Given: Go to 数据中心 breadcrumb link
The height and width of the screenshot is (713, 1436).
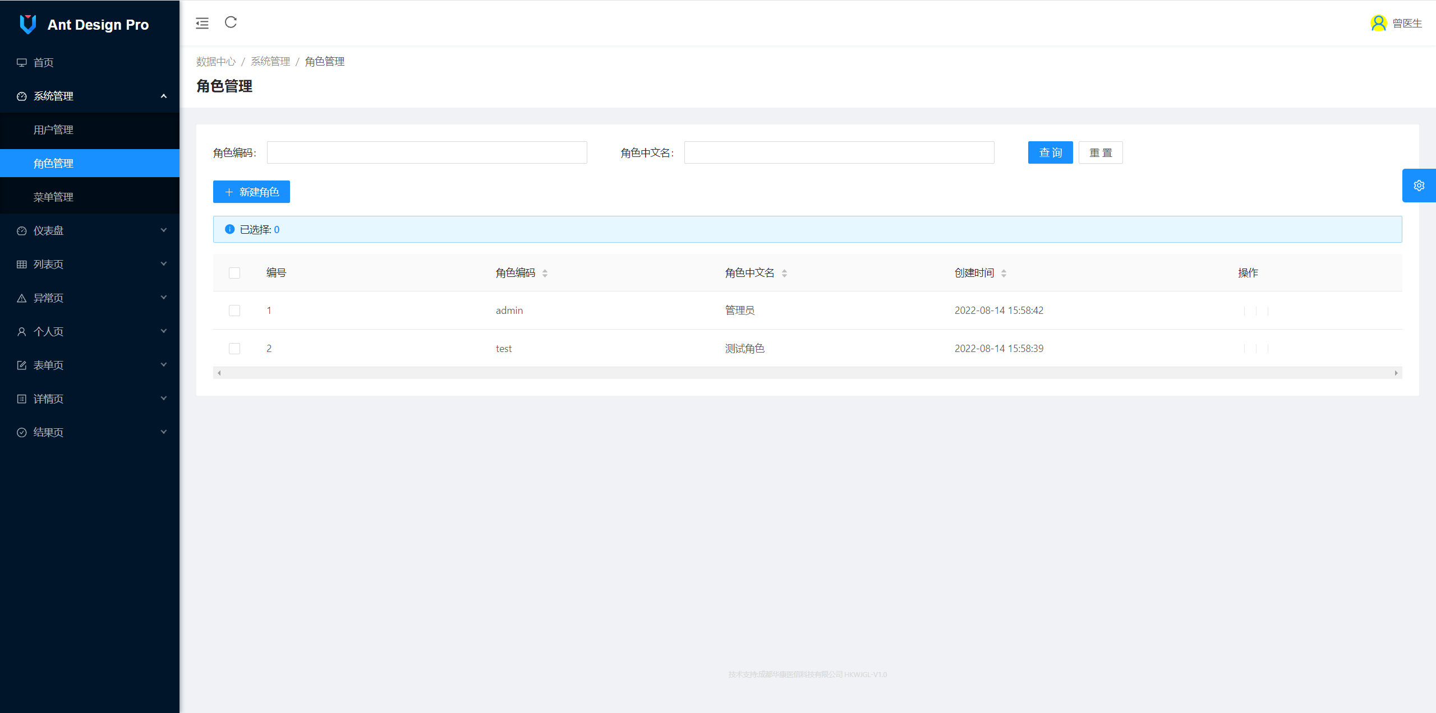Looking at the screenshot, I should [216, 61].
